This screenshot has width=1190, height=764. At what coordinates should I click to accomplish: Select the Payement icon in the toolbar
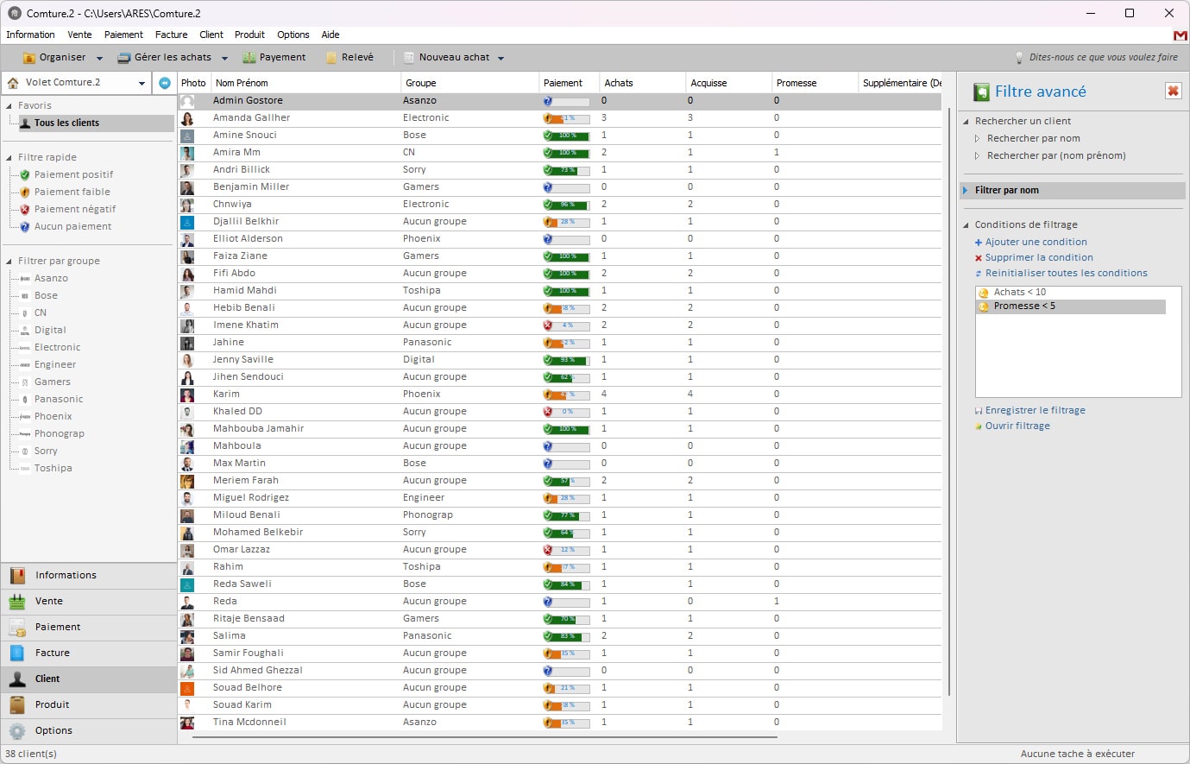pyautogui.click(x=249, y=57)
